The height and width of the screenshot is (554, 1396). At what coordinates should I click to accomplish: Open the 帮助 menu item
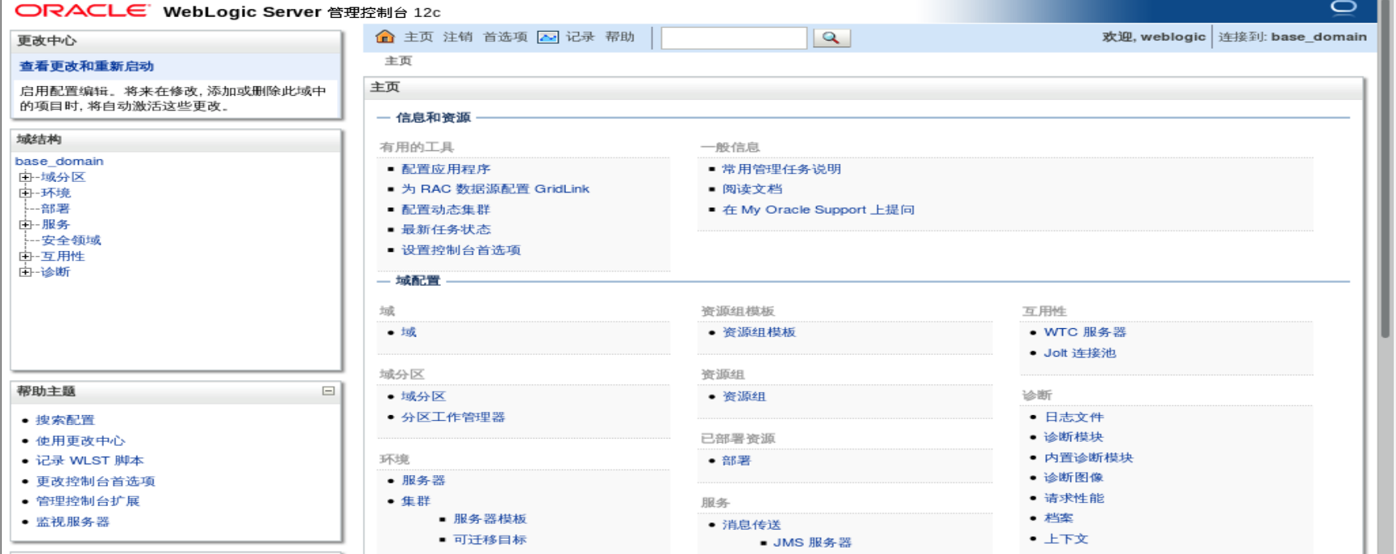(620, 37)
